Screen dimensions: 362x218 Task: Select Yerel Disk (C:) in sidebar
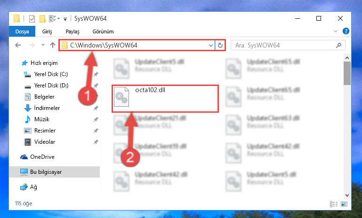51,74
